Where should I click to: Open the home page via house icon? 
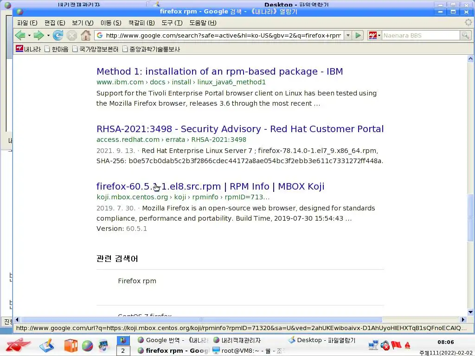click(86, 35)
